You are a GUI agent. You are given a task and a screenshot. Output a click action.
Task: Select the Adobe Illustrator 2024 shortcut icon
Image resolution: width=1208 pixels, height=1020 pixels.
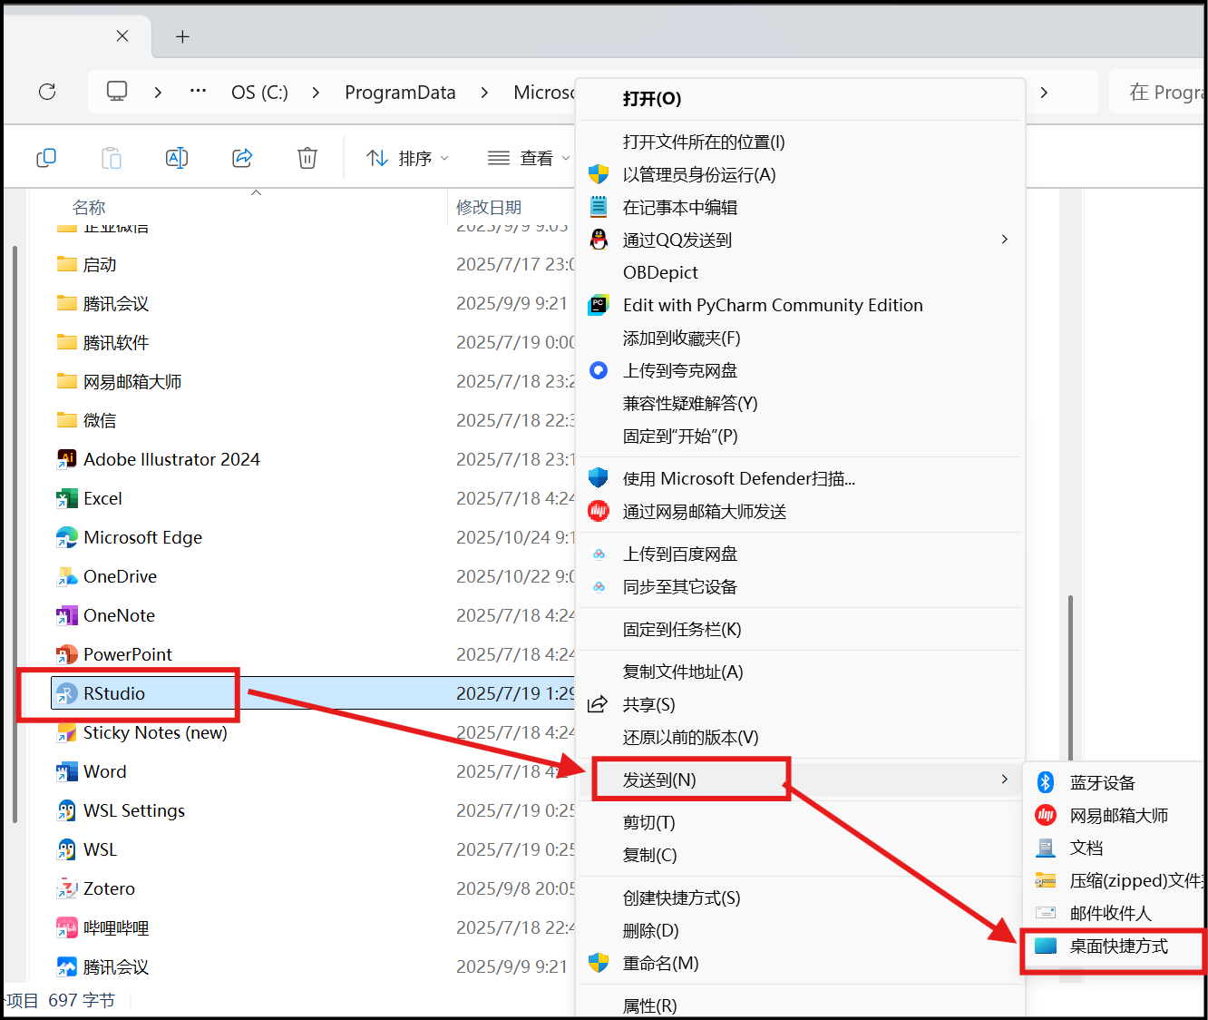[x=66, y=459]
